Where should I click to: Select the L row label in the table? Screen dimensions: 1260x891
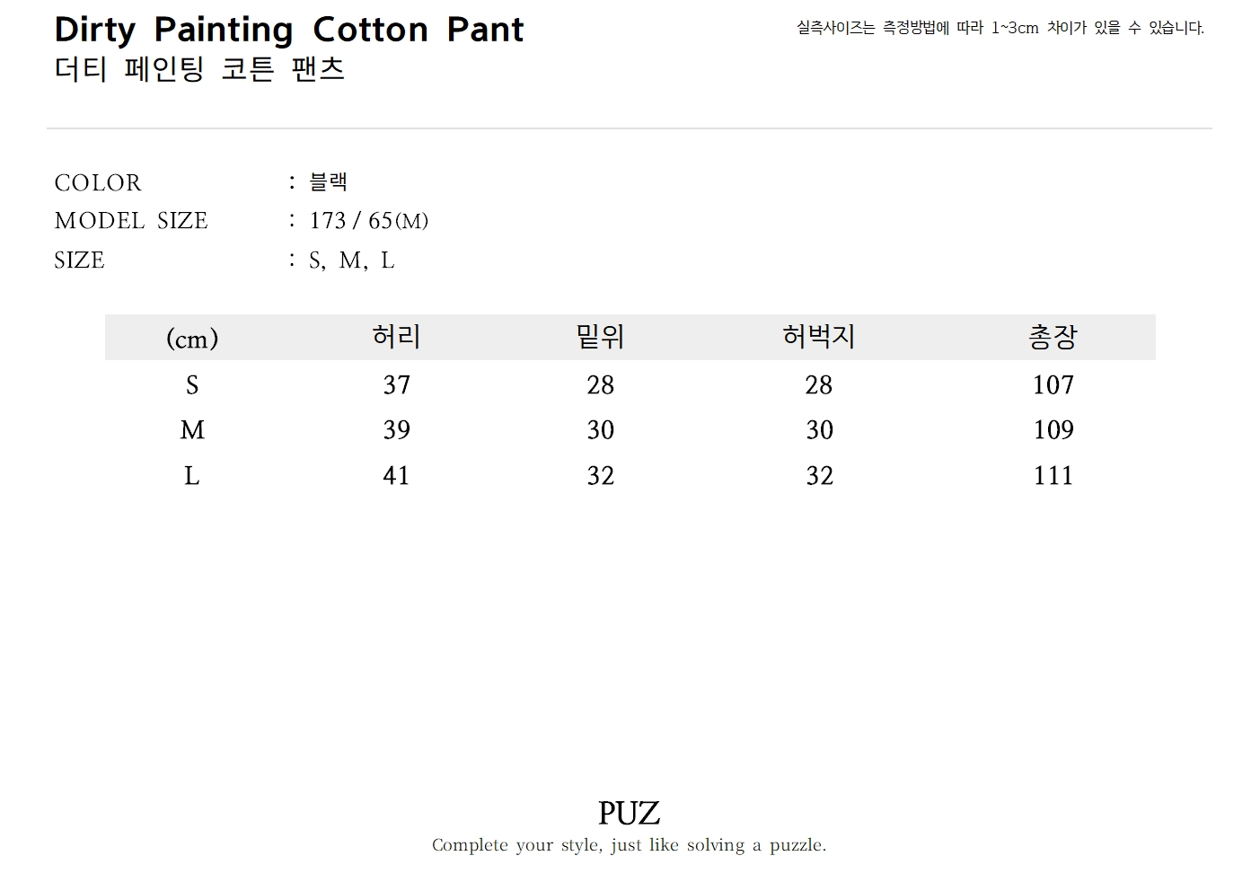pyautogui.click(x=192, y=476)
